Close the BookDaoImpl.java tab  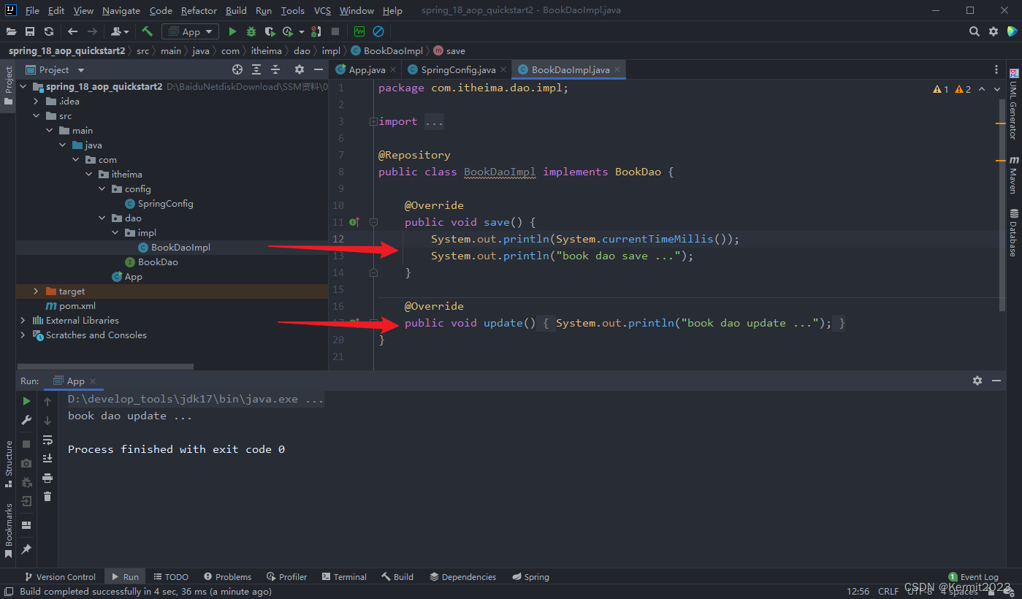click(x=617, y=70)
